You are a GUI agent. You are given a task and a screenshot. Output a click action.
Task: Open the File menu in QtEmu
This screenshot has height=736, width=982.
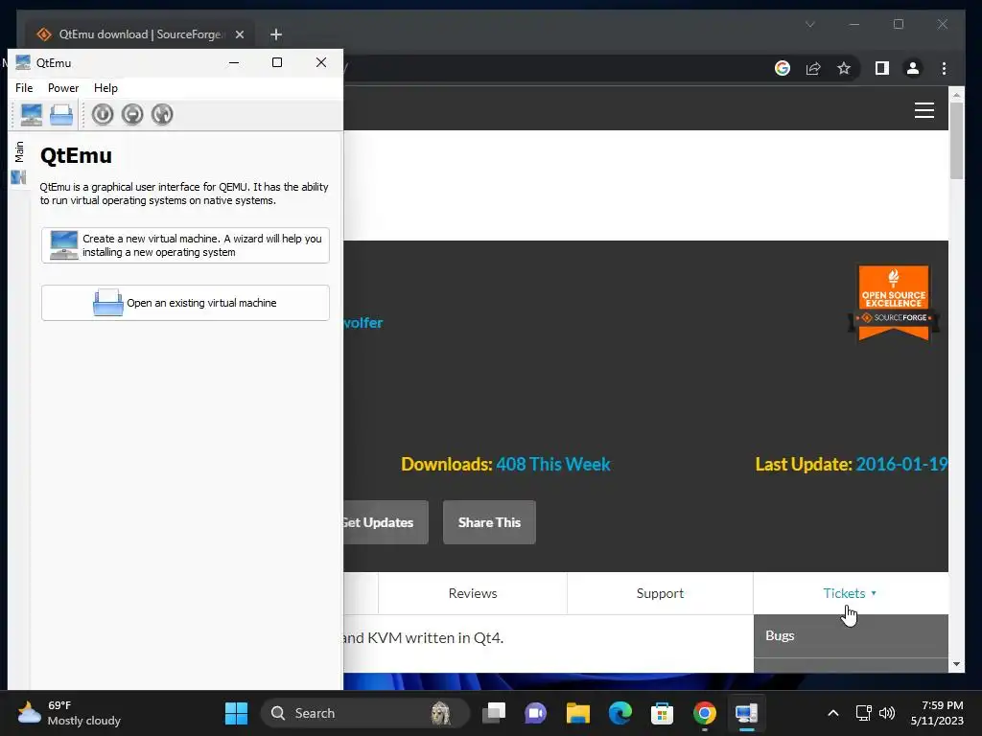[24, 88]
